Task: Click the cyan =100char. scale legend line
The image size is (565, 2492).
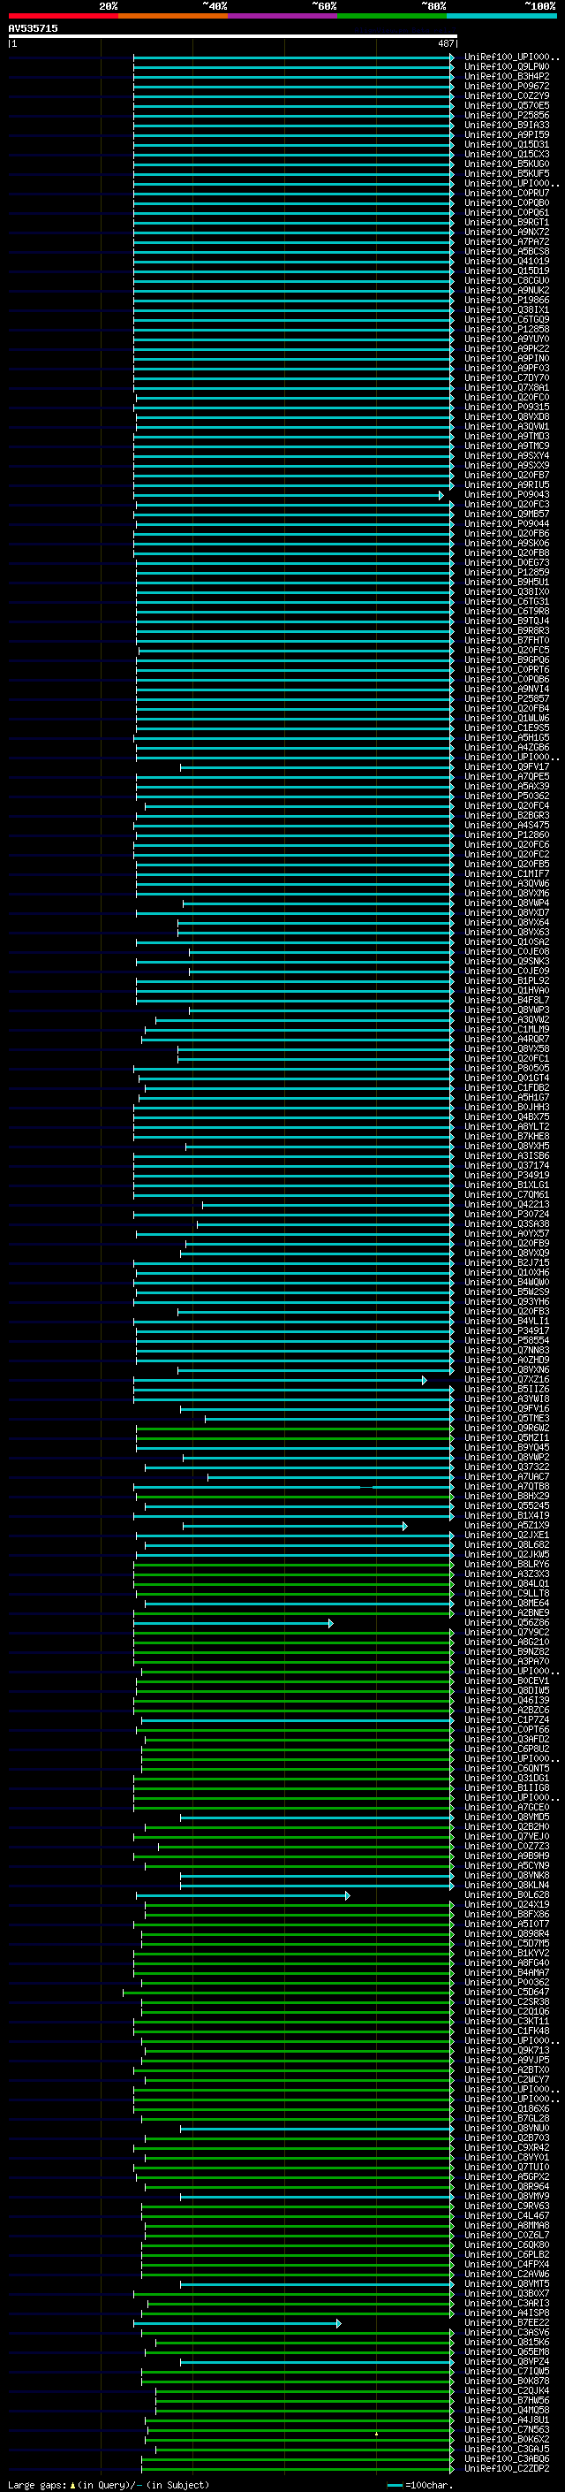Action: pyautogui.click(x=394, y=2484)
